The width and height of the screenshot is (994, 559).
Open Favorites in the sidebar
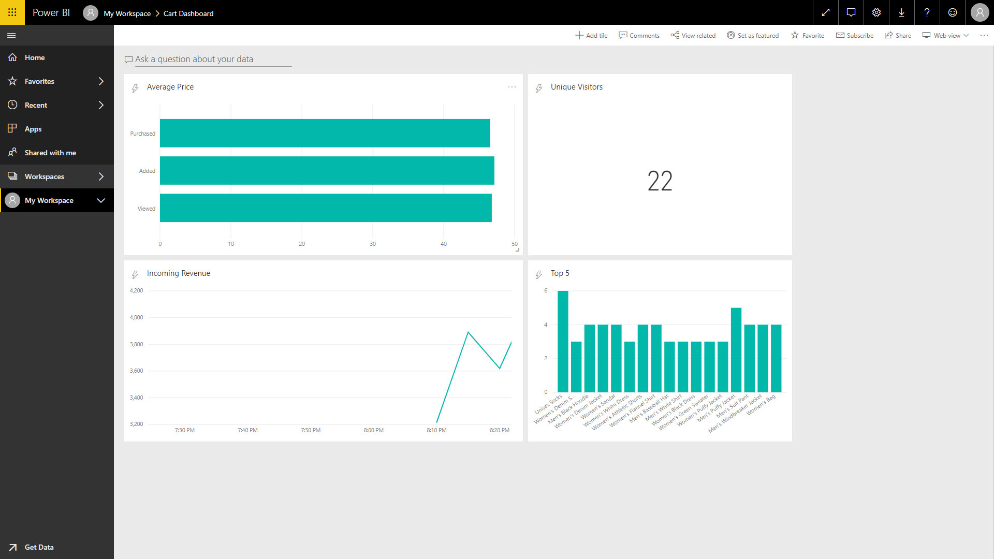pos(57,81)
